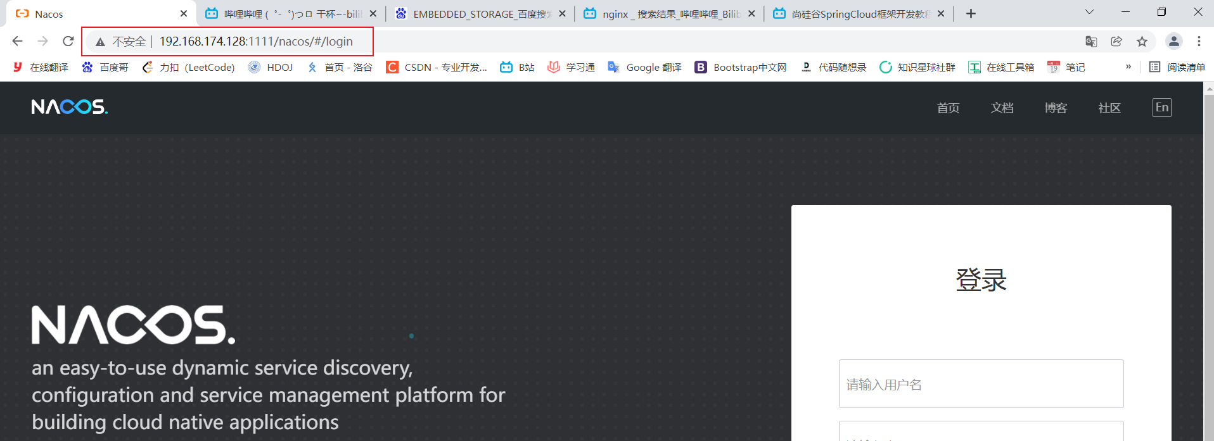Reload the Nacos login page

[68, 41]
